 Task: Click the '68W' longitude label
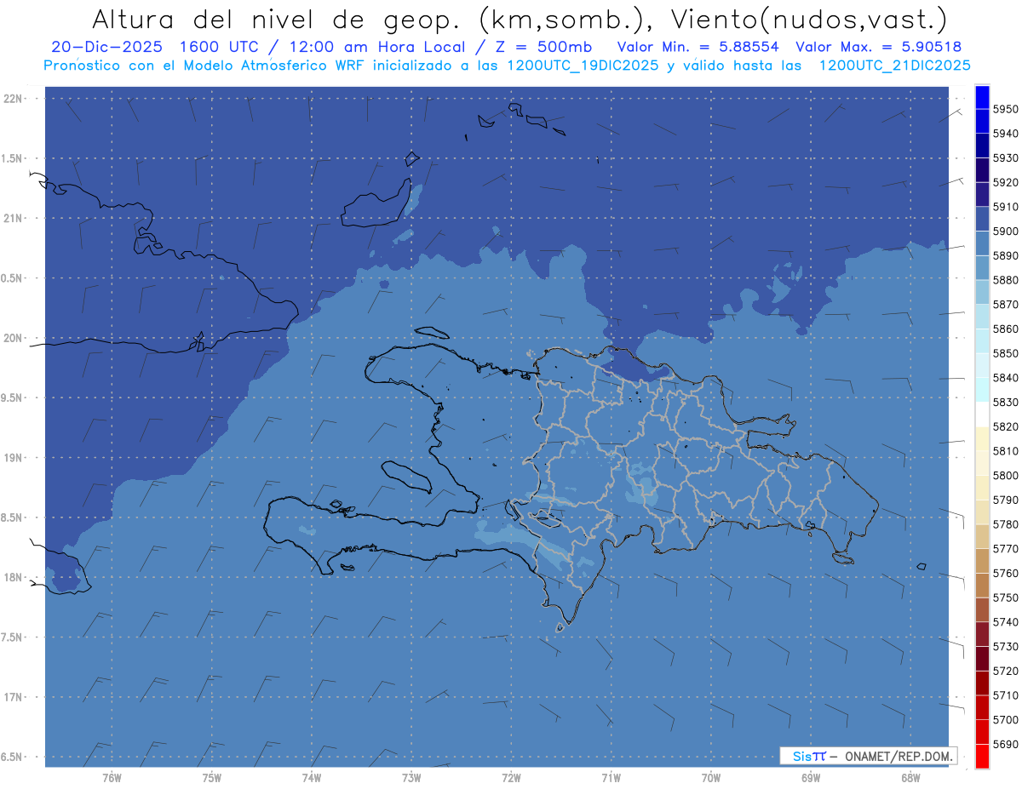[x=910, y=777]
